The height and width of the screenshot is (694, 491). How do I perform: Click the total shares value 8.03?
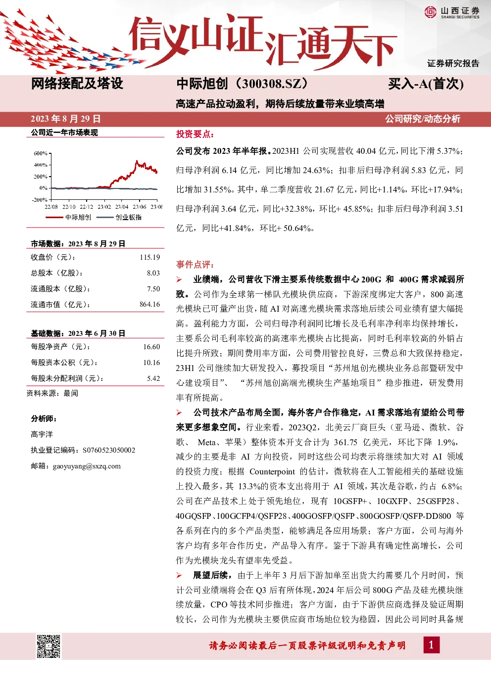coord(153,273)
